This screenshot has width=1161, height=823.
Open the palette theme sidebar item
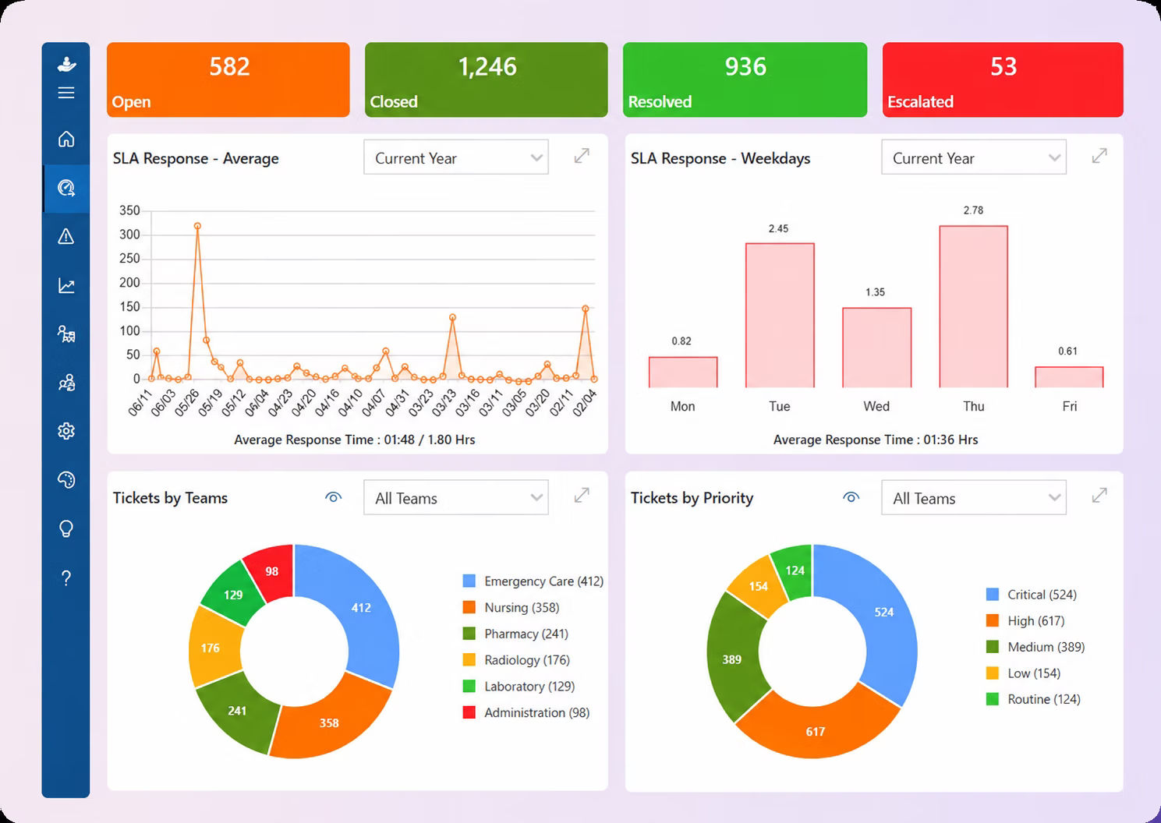66,480
